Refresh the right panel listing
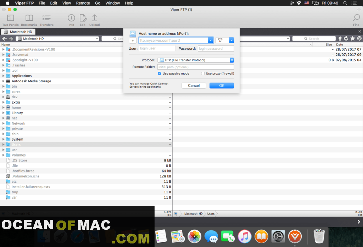The width and height of the screenshot is (363, 247). pos(346,39)
